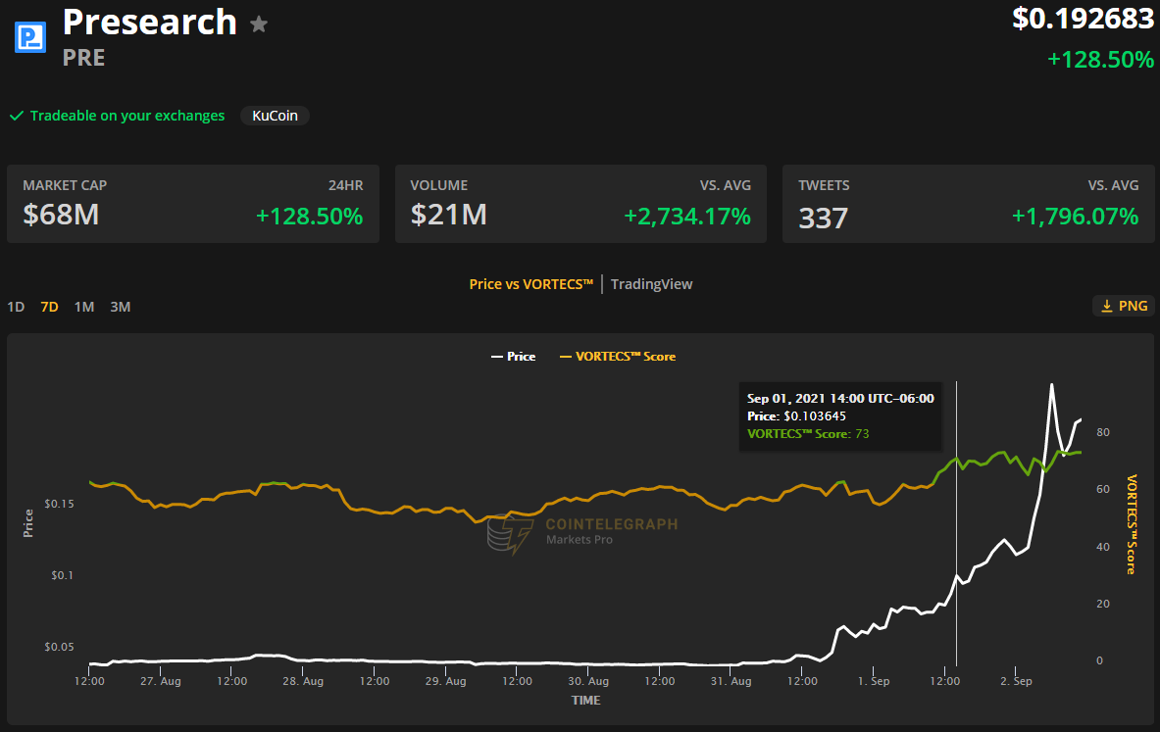Image resolution: width=1160 pixels, height=732 pixels.
Task: Click the PNG download arrow icon
Action: 1107,306
